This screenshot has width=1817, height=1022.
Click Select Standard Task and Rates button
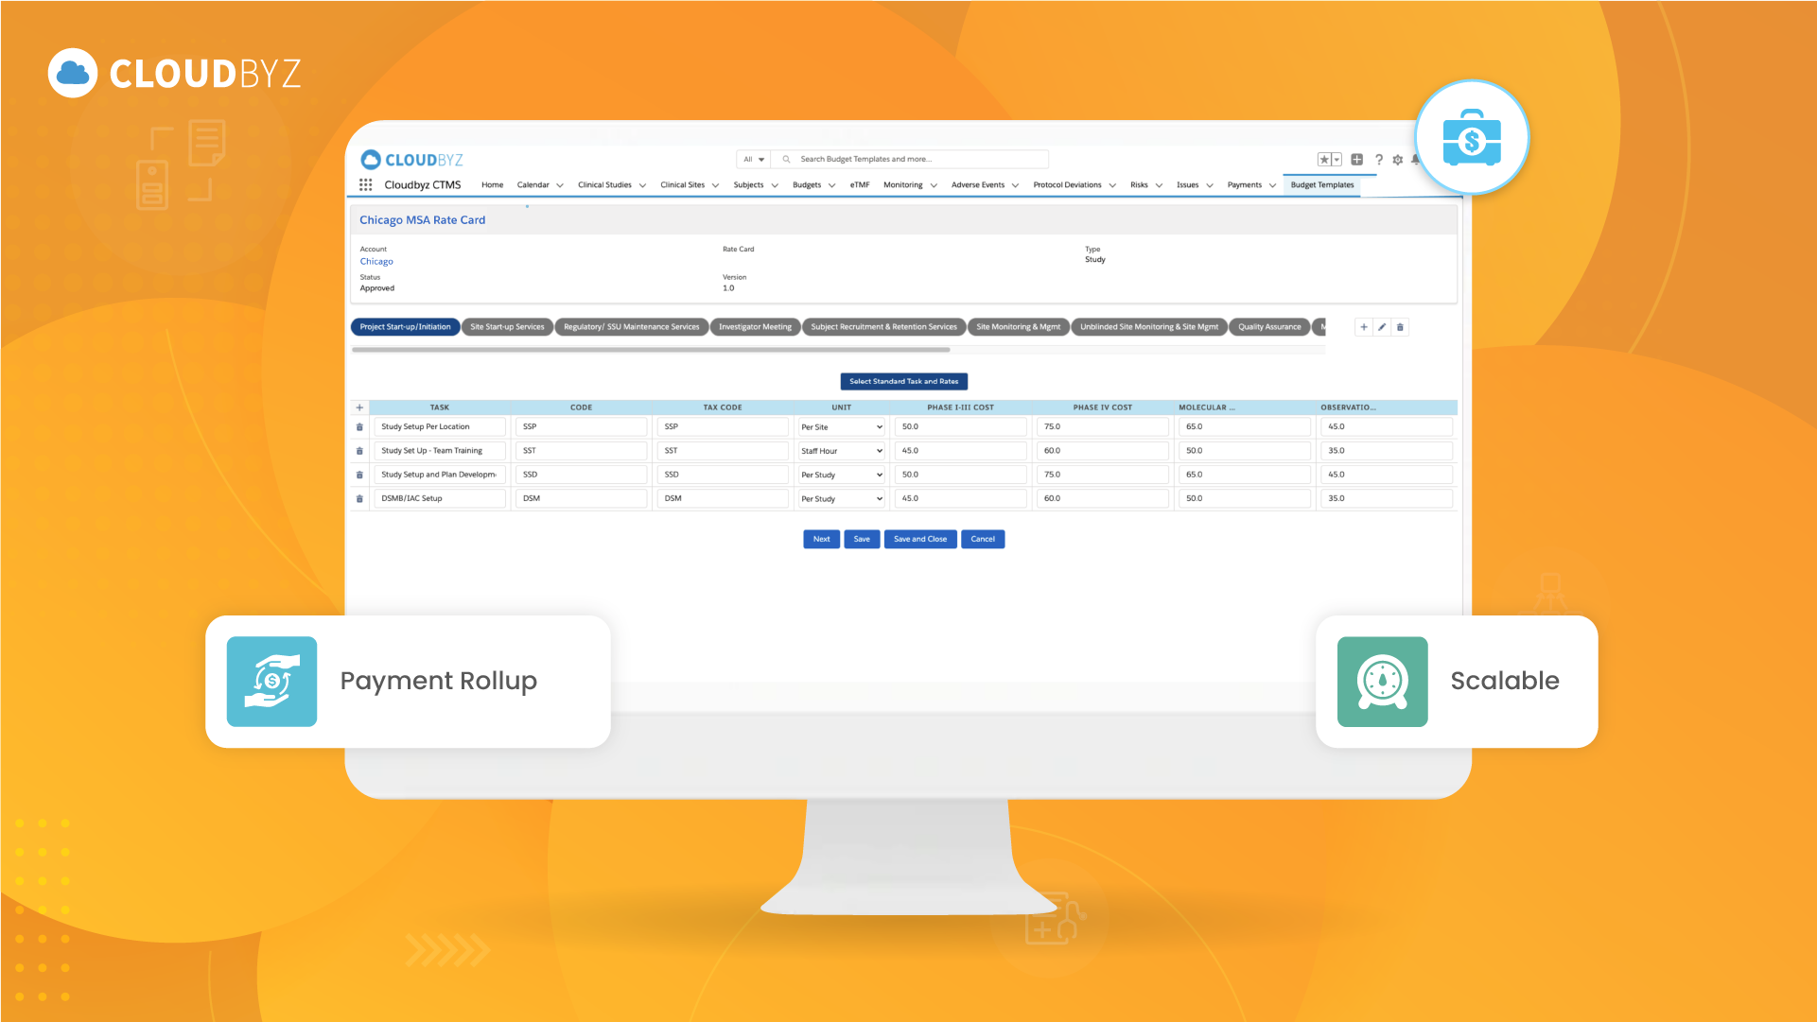(x=903, y=381)
